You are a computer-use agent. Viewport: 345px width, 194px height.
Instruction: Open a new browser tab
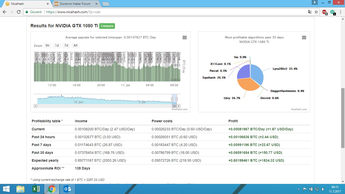(x=106, y=4)
